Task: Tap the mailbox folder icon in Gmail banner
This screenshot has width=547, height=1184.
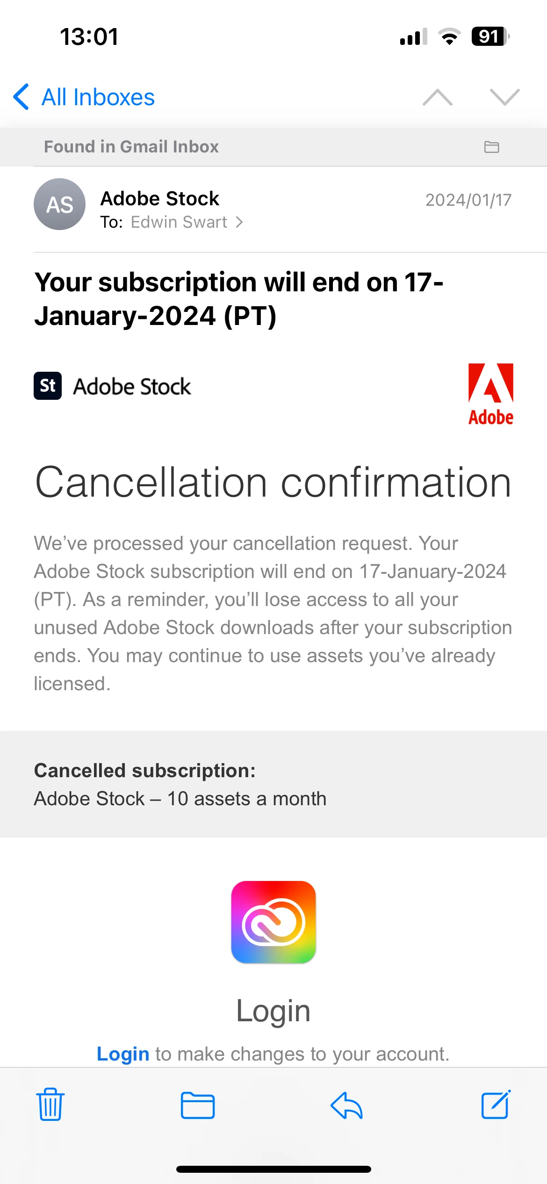Action: [491, 147]
